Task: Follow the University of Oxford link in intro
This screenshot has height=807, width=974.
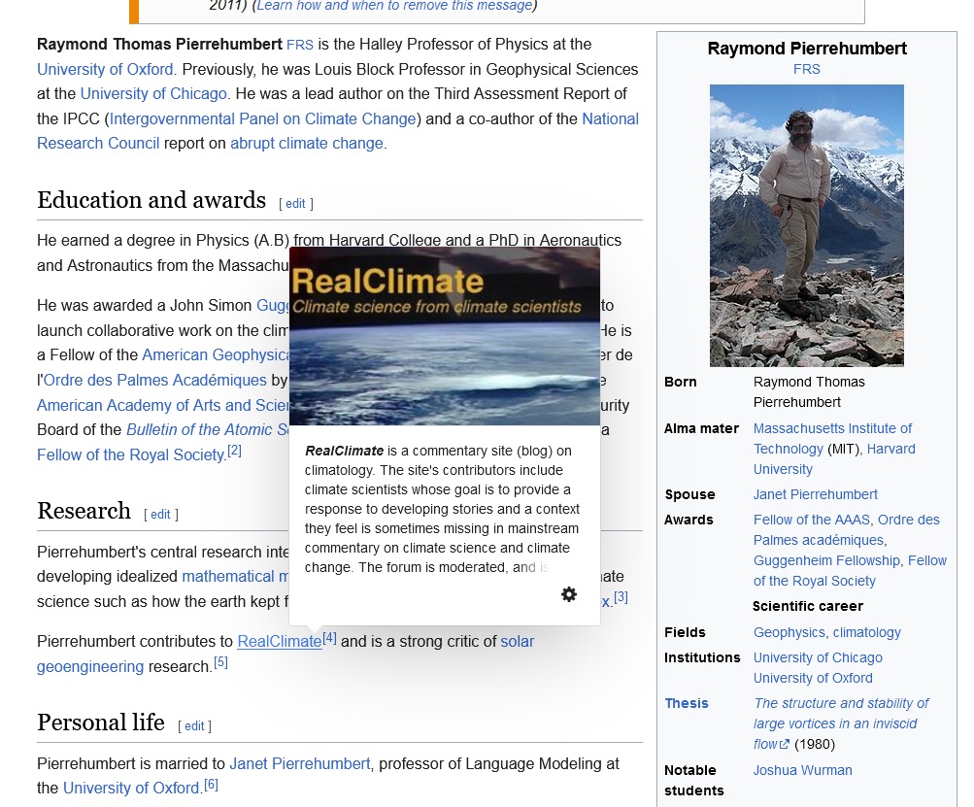Action: (105, 69)
